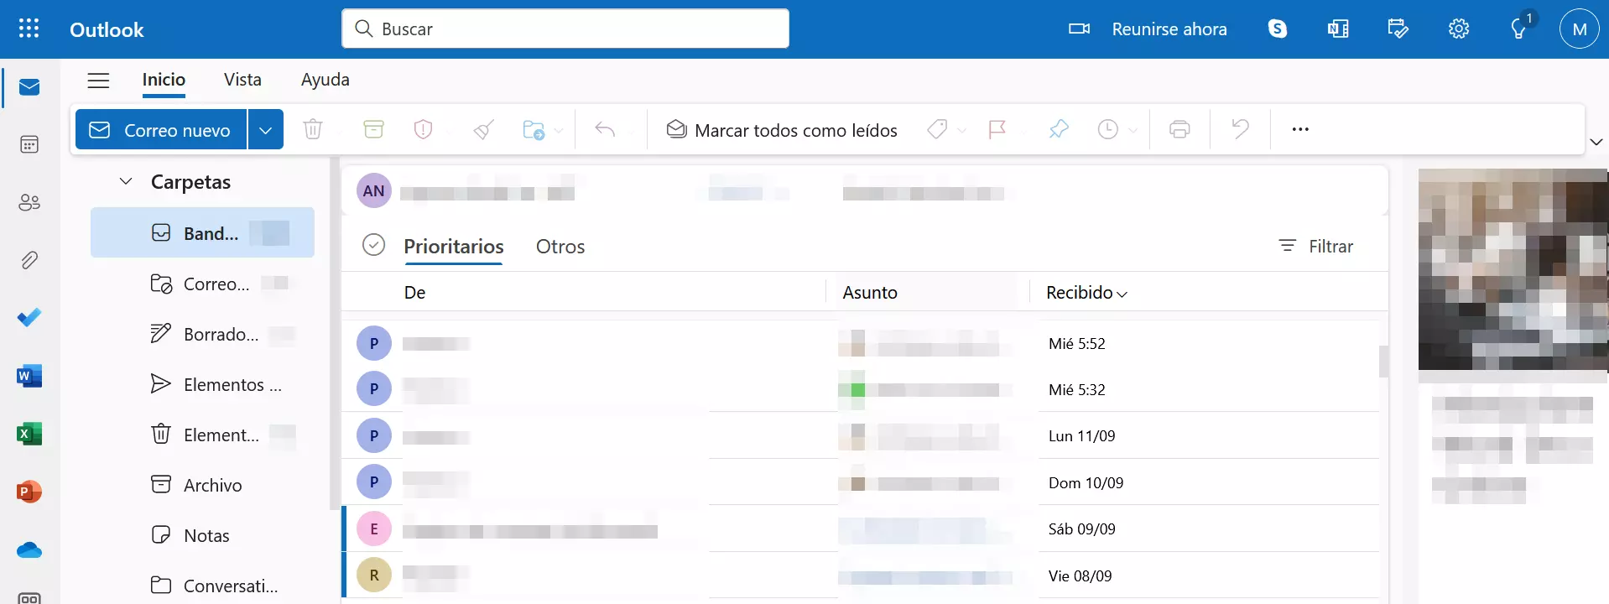Viewport: 1609px width, 604px height.
Task: Switch to Vista tab
Action: [x=242, y=80]
